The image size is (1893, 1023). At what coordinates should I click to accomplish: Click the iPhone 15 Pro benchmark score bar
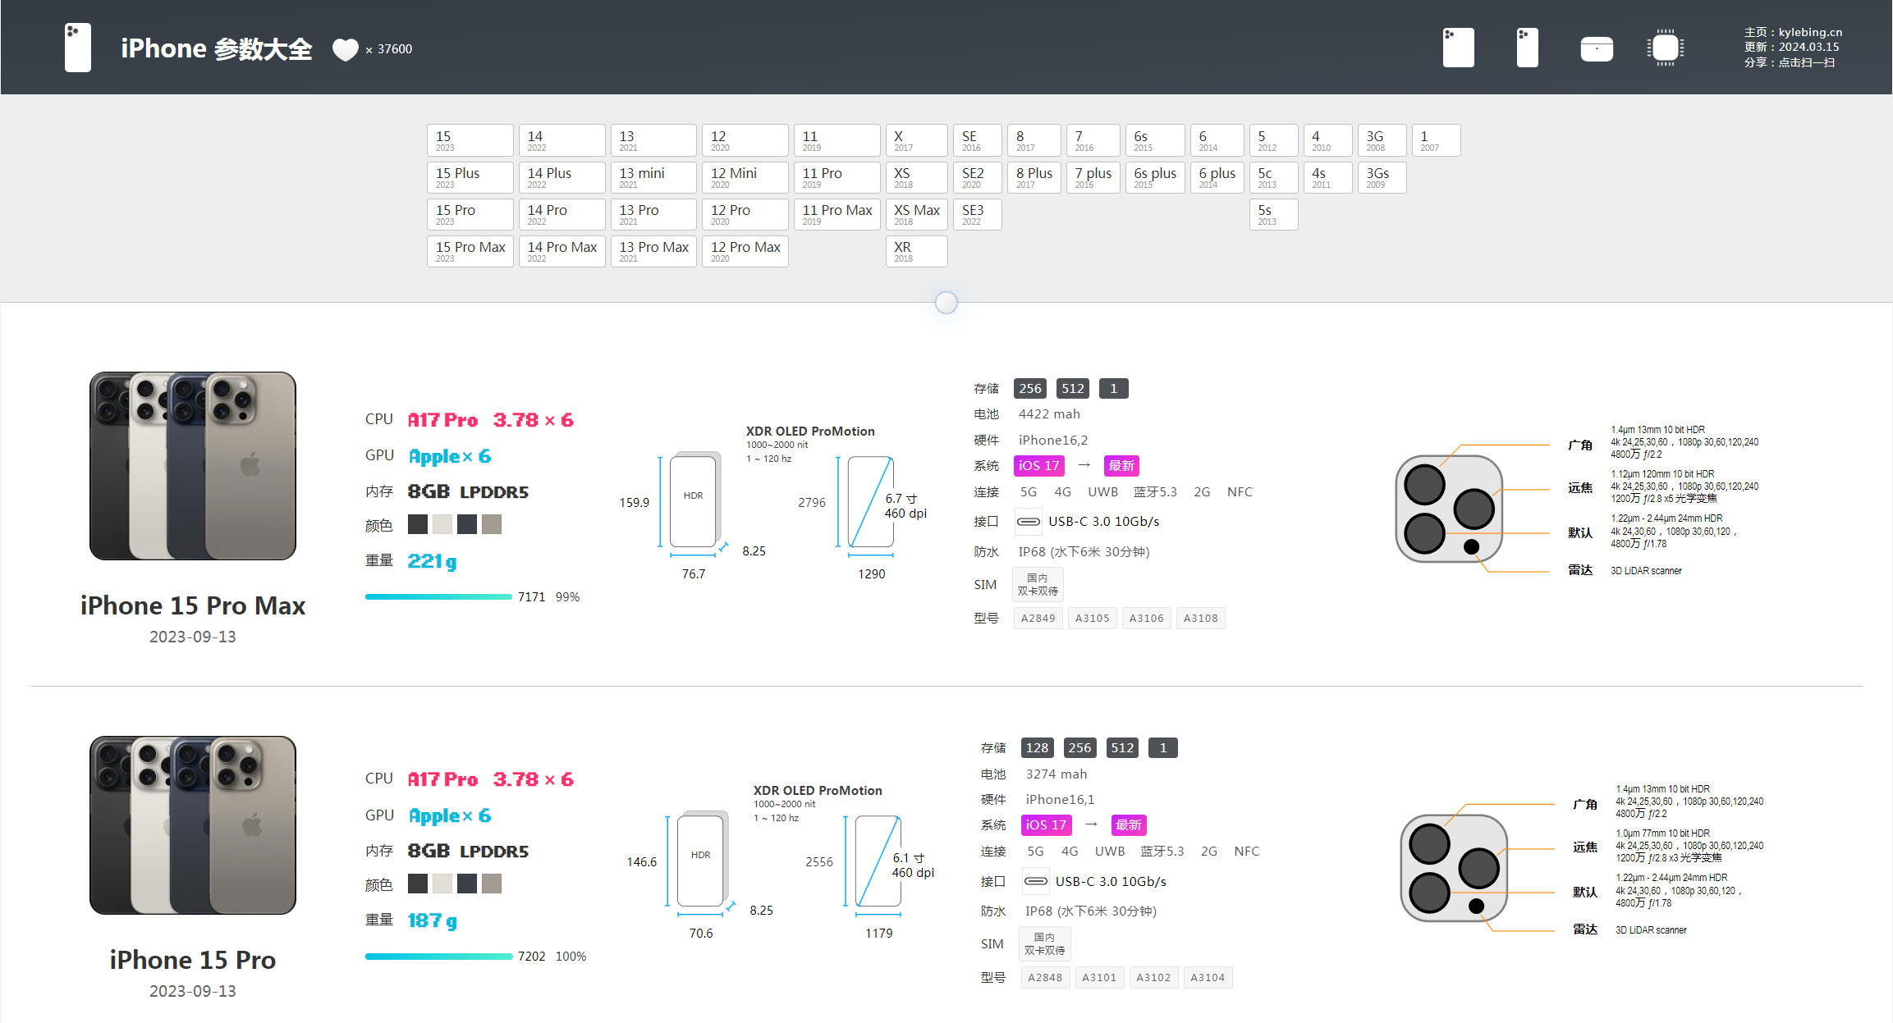tap(439, 956)
